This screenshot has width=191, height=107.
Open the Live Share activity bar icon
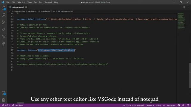point(4,44)
